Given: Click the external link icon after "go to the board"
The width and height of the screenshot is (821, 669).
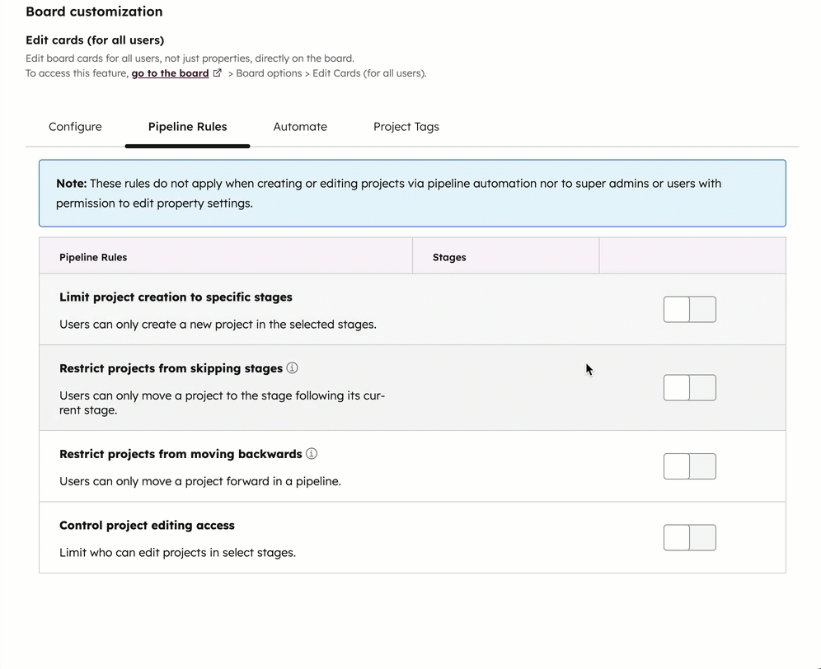Looking at the screenshot, I should (217, 73).
